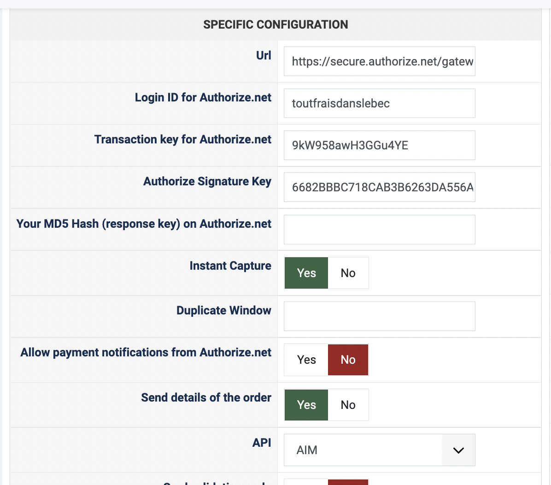This screenshot has height=485, width=551.
Task: Click the "Instant Capture" label text
Action: [230, 266]
